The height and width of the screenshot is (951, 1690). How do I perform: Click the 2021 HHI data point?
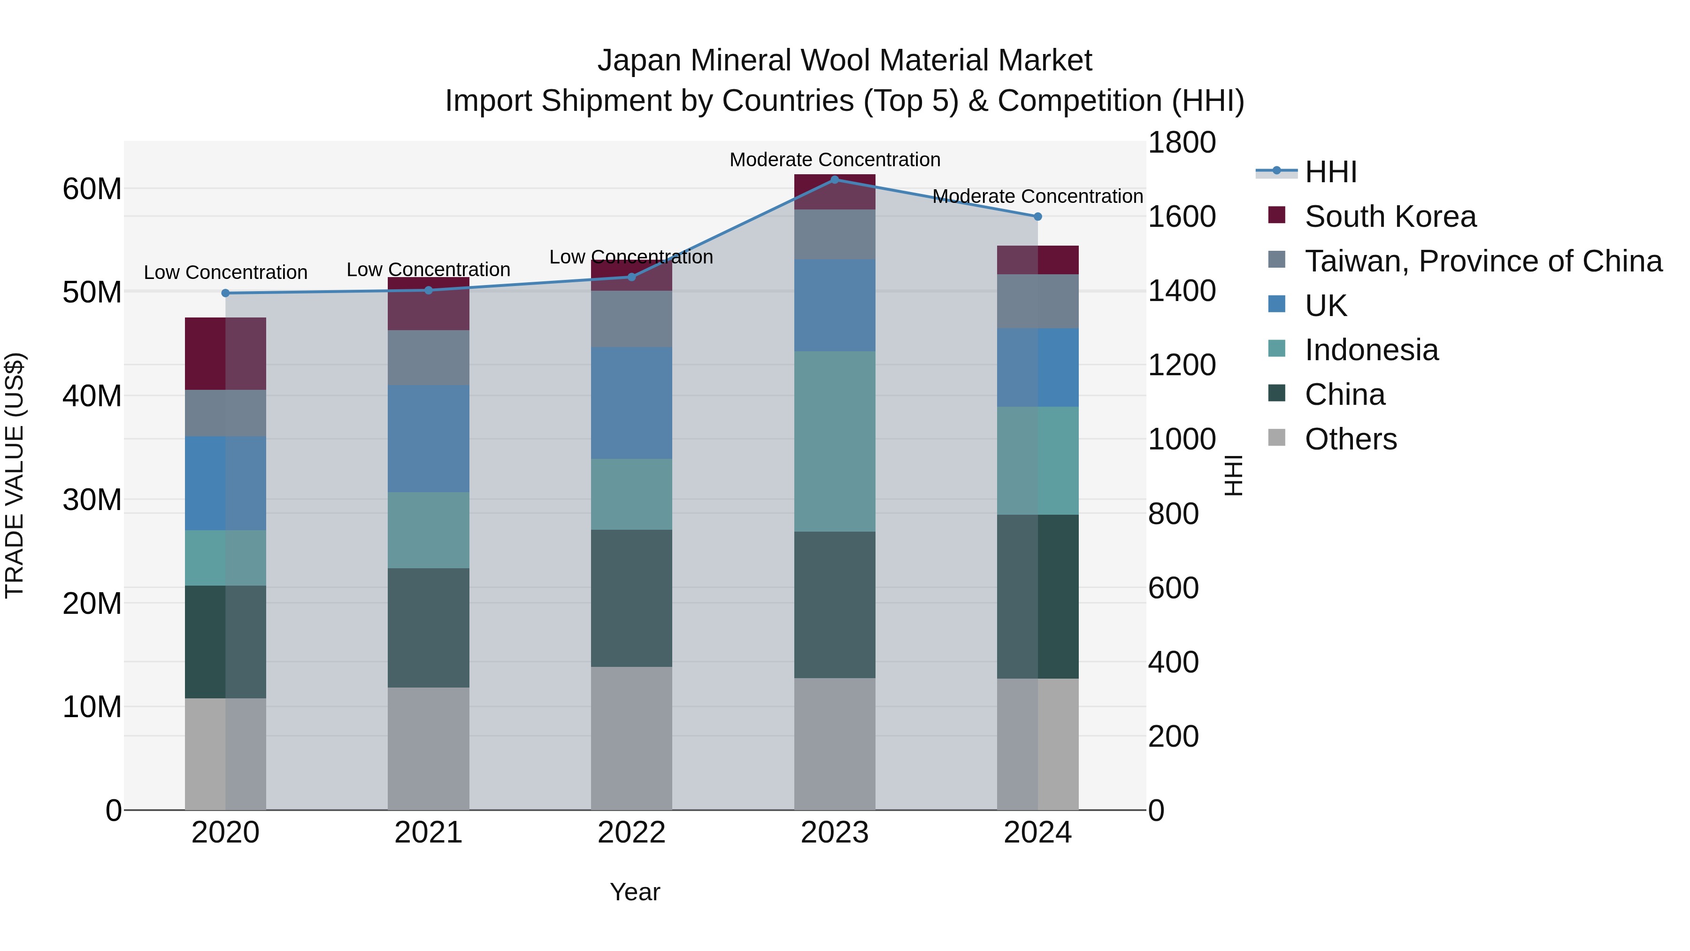click(429, 290)
